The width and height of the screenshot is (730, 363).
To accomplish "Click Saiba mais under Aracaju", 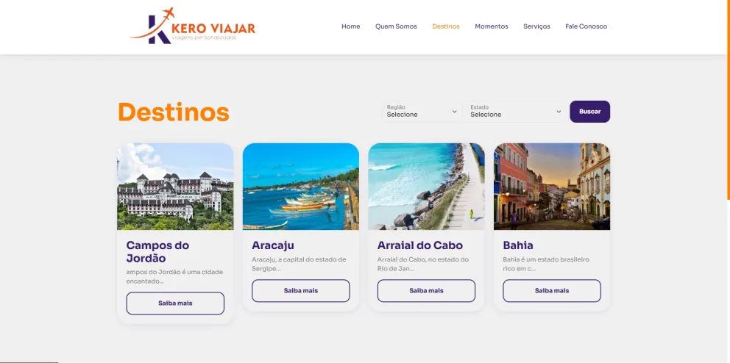I will 301,290.
